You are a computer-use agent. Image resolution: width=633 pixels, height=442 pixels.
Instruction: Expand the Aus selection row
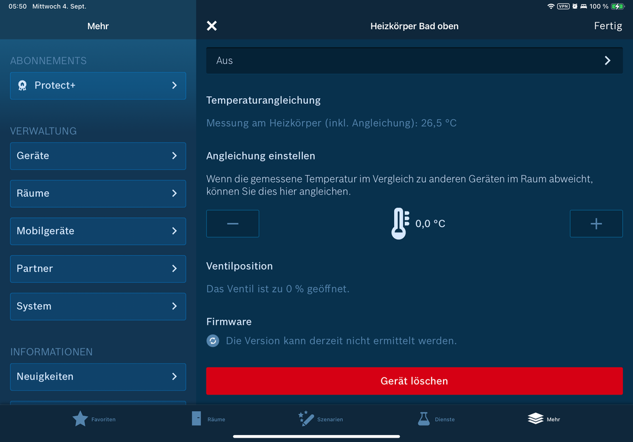tap(414, 61)
